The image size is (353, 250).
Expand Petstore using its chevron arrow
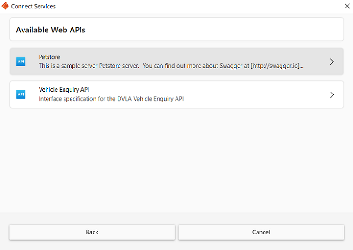tap(332, 62)
